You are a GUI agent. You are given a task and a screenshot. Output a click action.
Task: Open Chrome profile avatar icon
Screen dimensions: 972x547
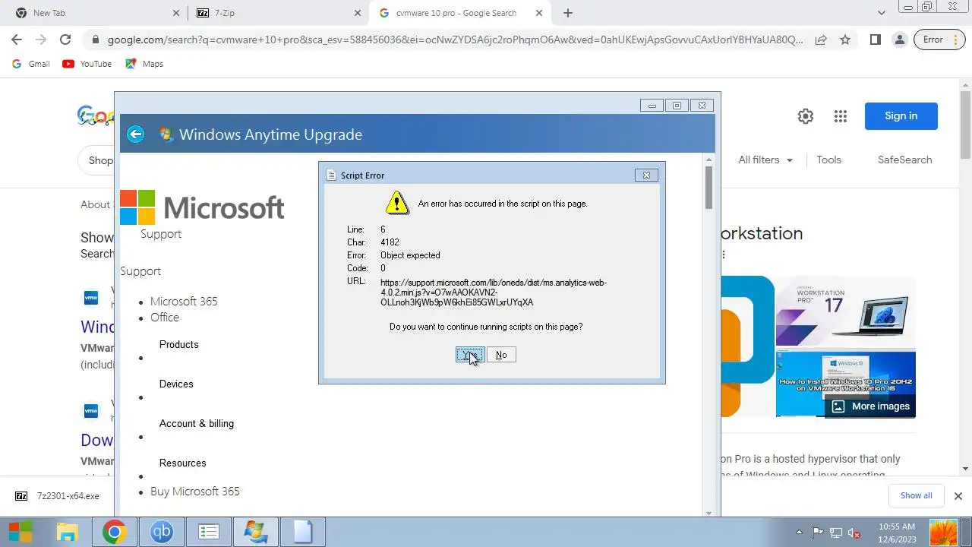(x=900, y=40)
